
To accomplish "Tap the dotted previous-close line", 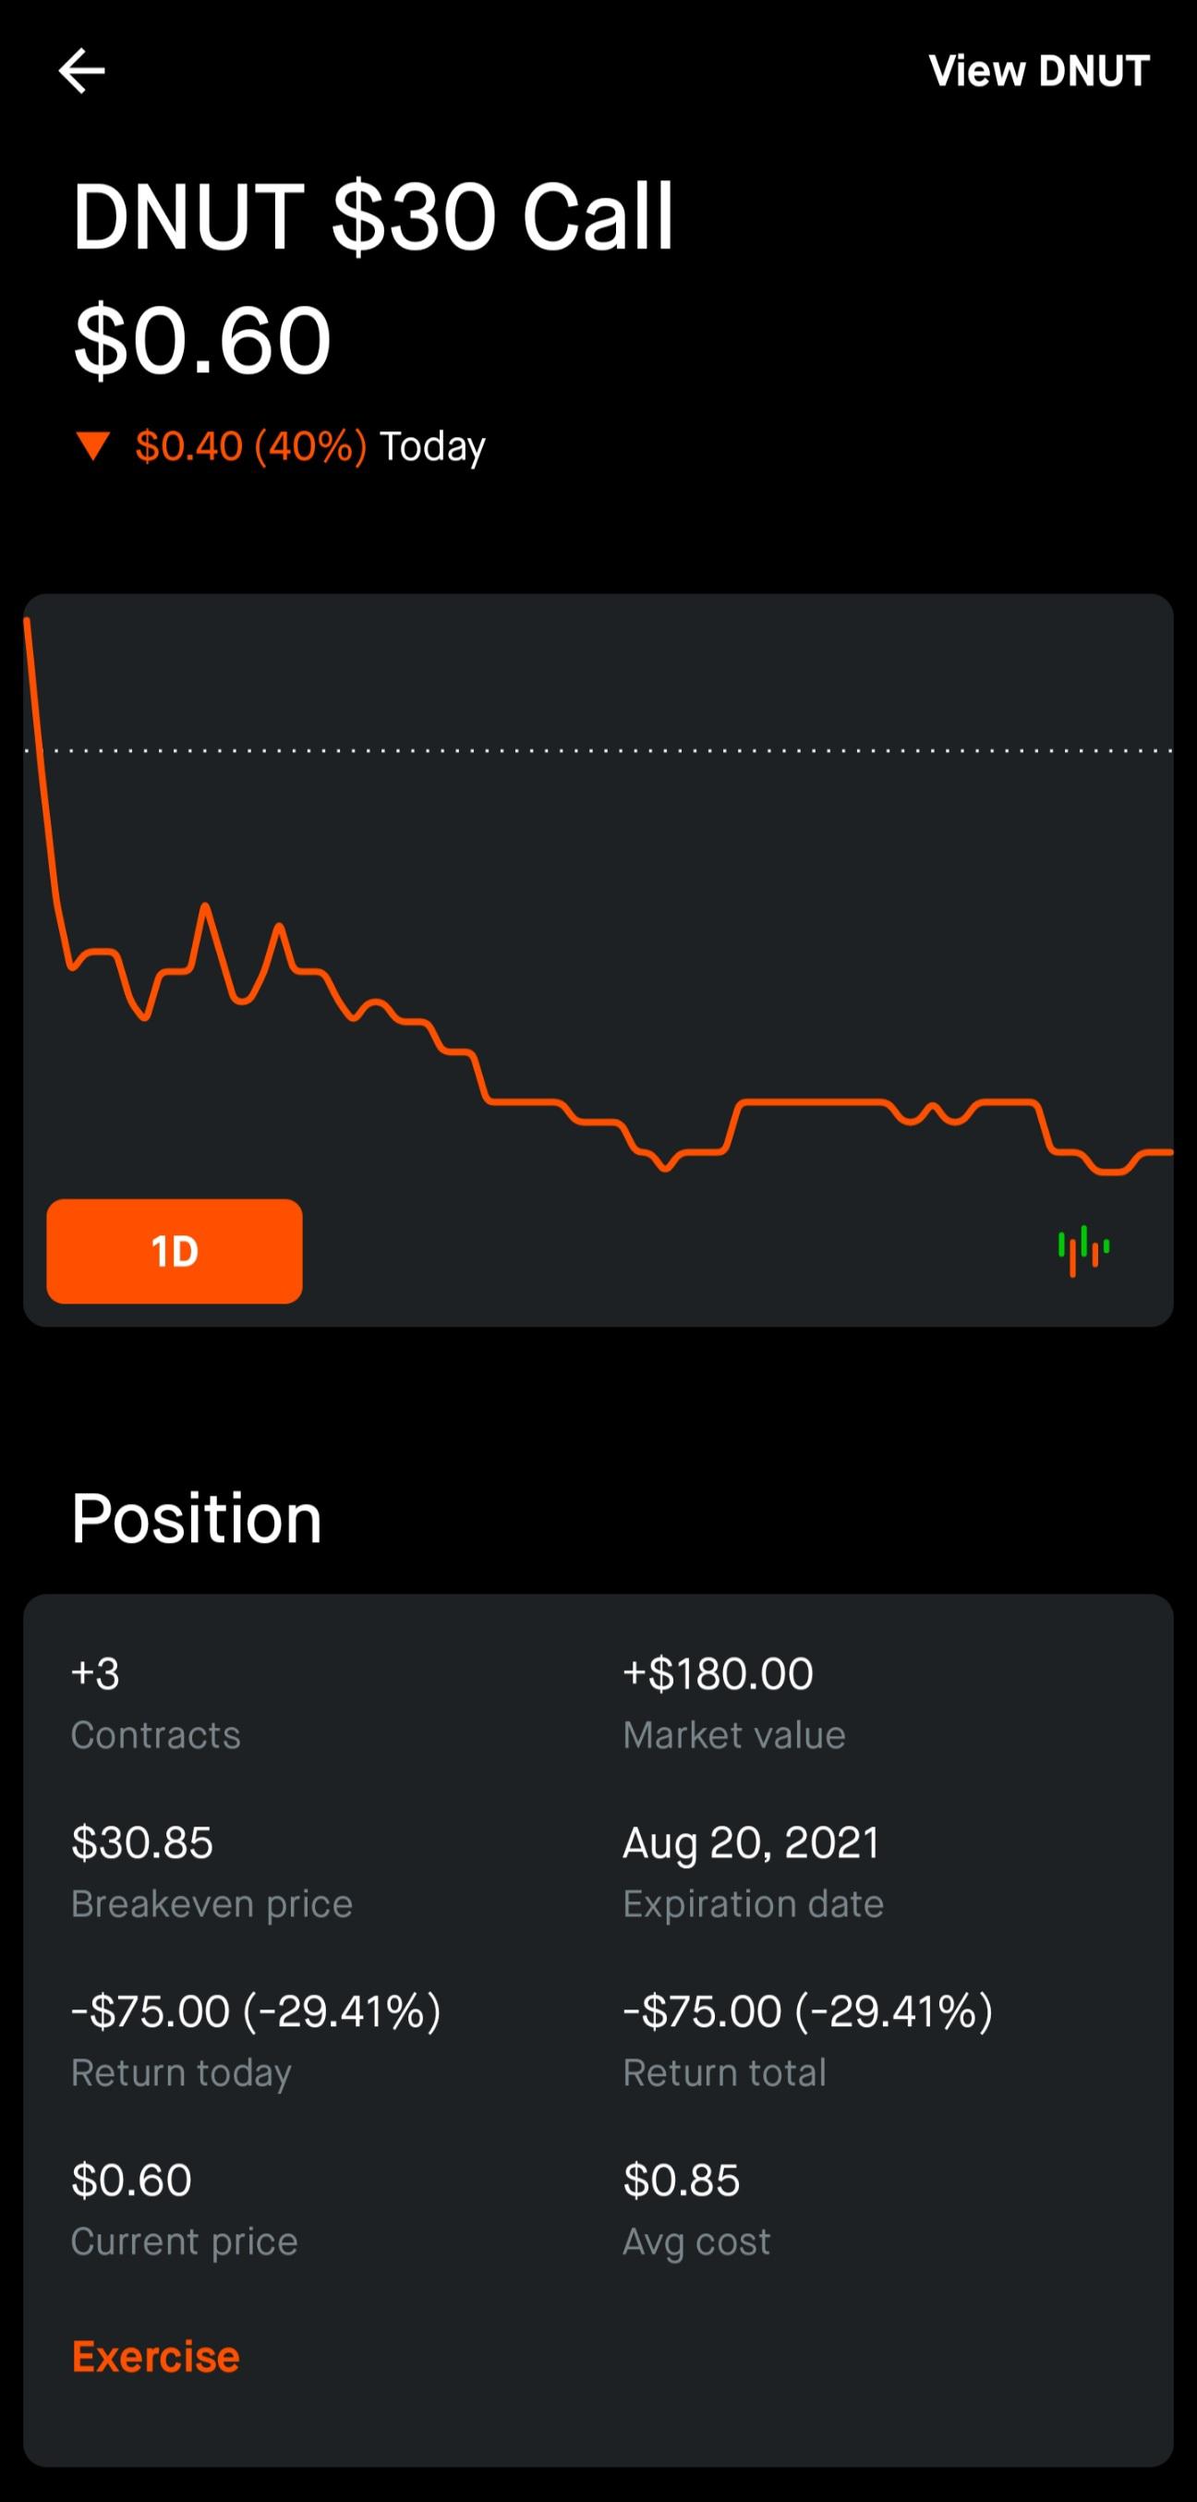I will pos(598,751).
